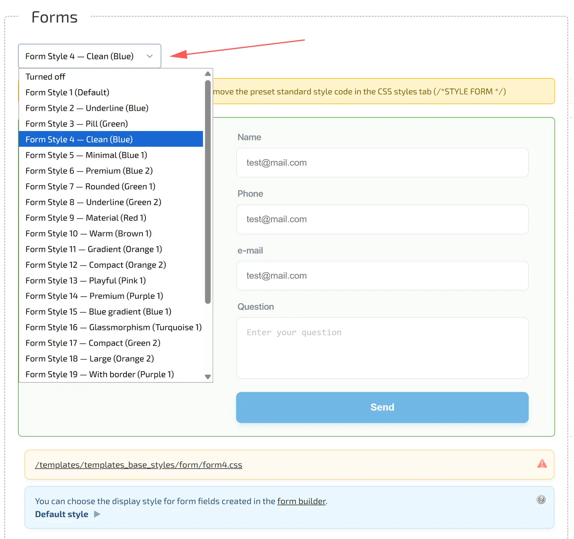
Task: Choose Form Style 19 — With border (Purple 1)
Action: pos(111,374)
